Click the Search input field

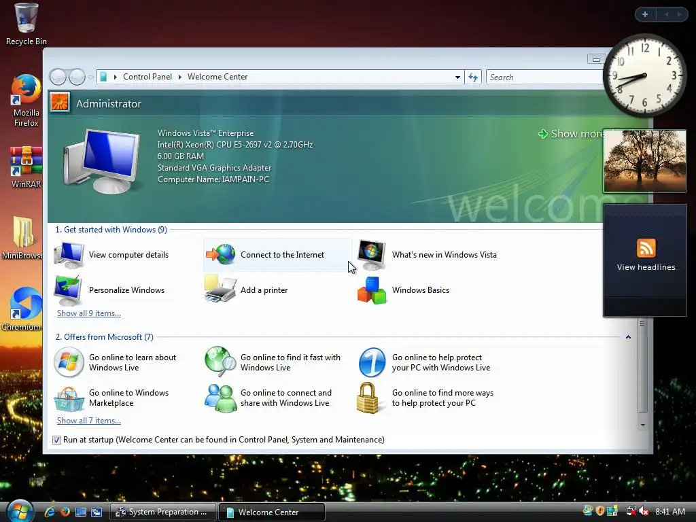point(546,77)
